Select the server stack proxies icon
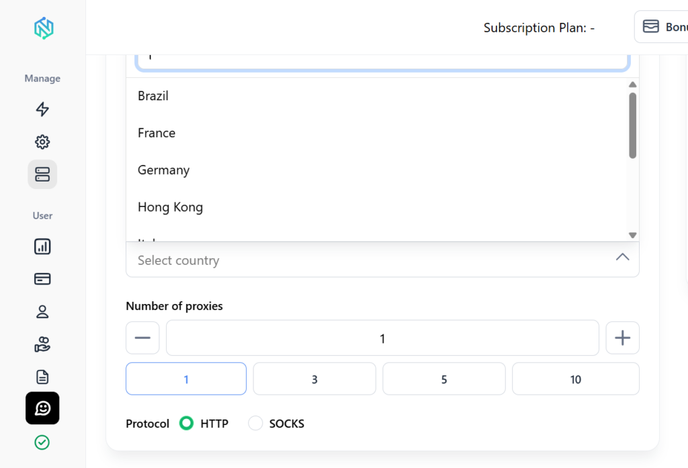The width and height of the screenshot is (688, 468). [x=42, y=174]
